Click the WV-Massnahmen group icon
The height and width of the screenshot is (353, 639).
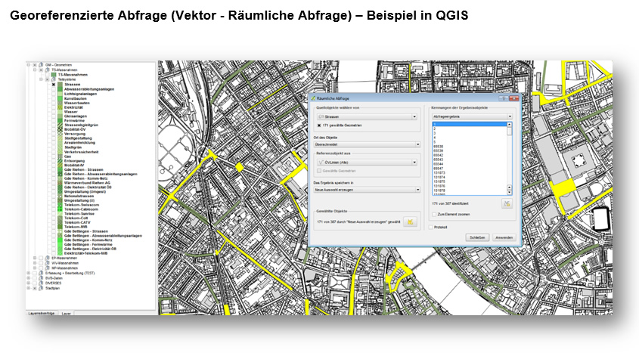48,263
